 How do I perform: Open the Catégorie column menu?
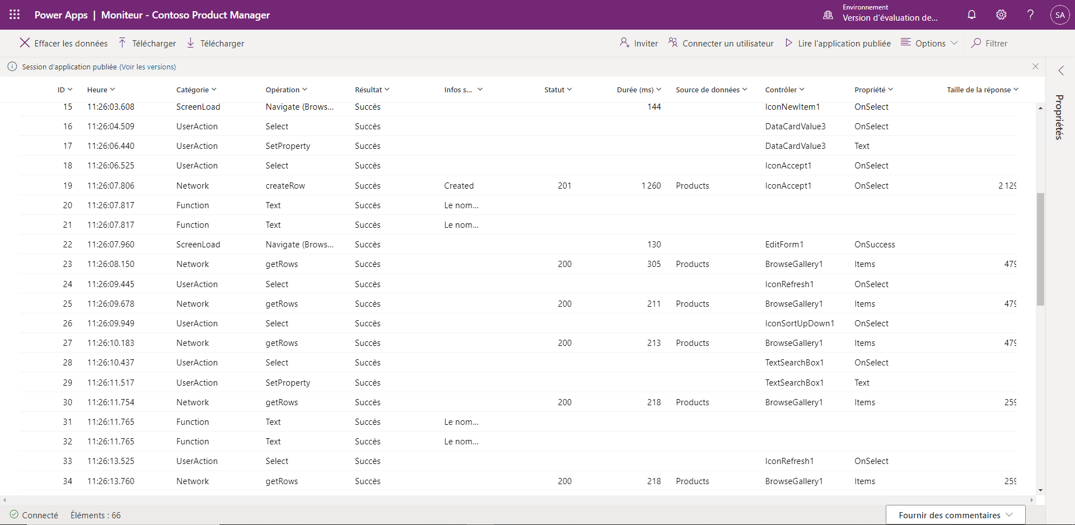click(197, 90)
